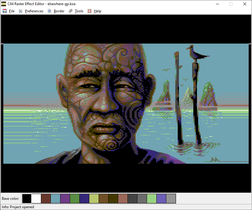Pick the light red base color
This screenshot has width=252, height=210.
[123, 199]
